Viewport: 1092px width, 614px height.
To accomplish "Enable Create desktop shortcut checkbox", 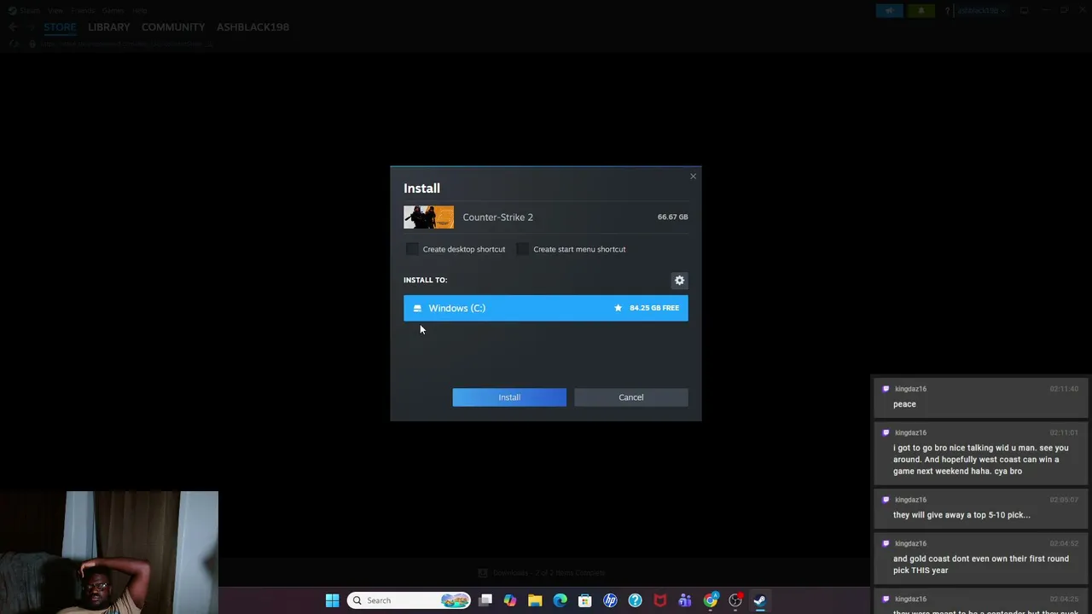I will click(x=413, y=249).
